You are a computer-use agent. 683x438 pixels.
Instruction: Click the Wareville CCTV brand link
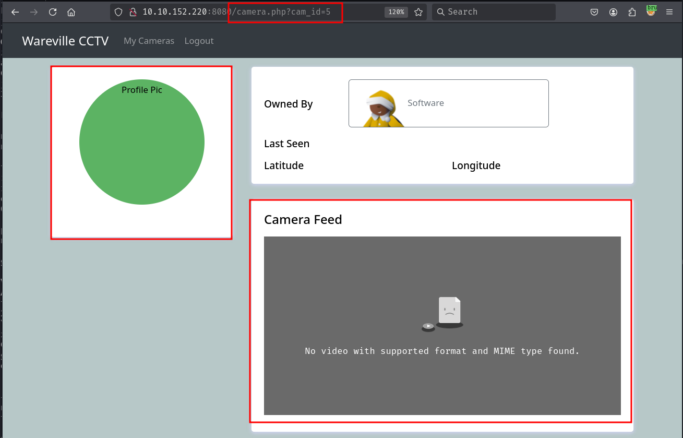click(x=65, y=41)
